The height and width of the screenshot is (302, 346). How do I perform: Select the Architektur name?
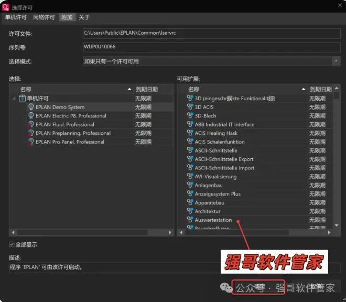click(208, 211)
